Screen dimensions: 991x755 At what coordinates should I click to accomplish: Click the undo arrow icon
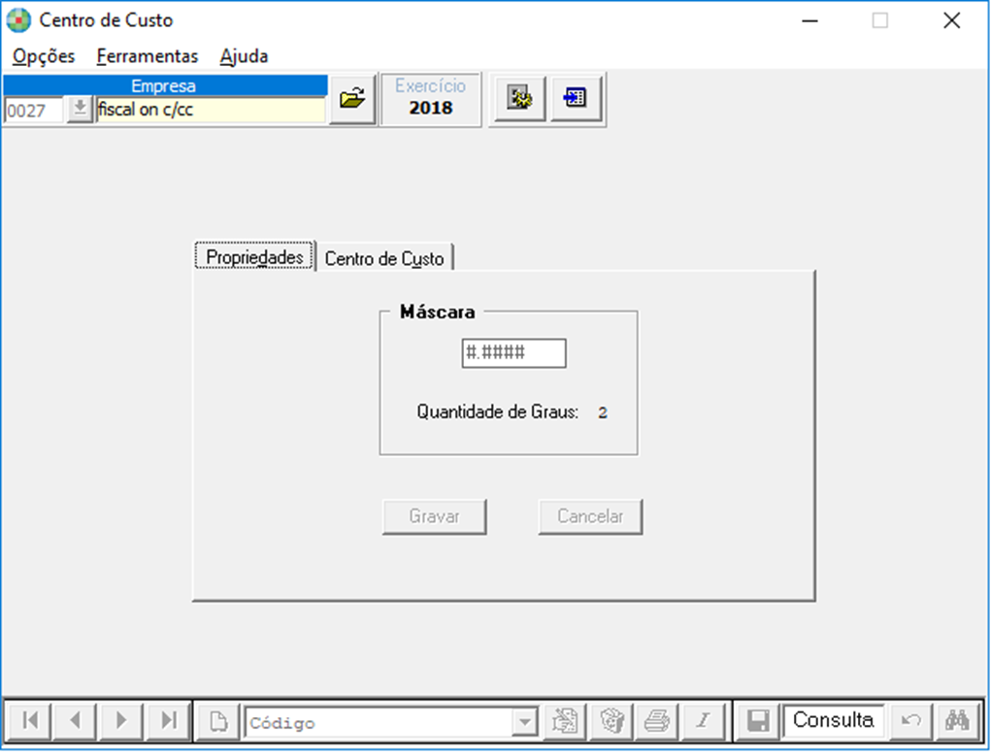pos(910,720)
